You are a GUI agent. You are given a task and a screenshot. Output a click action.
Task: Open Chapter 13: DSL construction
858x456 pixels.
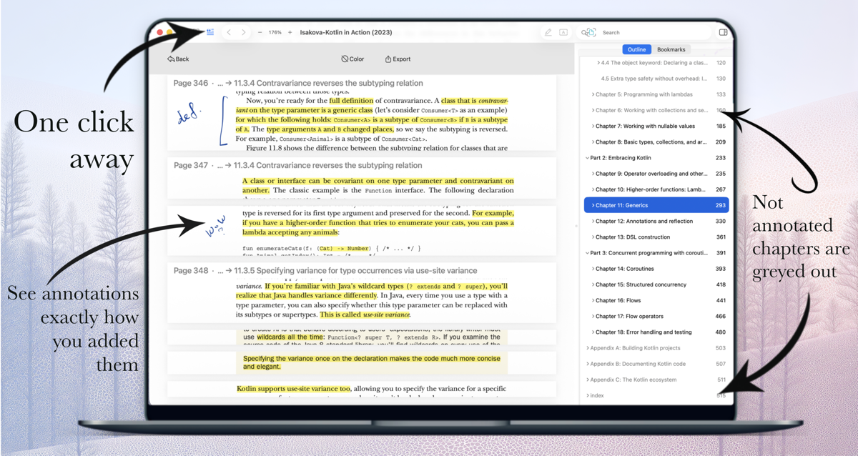(656, 237)
